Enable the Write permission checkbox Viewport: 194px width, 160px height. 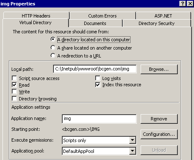(x=14, y=92)
